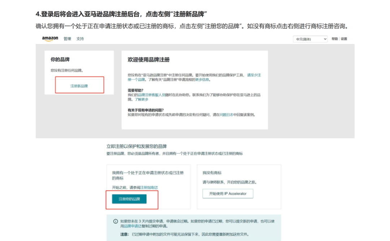Open the 注册指南 guide link
The height and width of the screenshot is (241, 390).
(x=149, y=187)
